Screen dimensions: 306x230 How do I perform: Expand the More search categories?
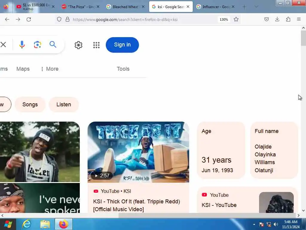click(50, 69)
